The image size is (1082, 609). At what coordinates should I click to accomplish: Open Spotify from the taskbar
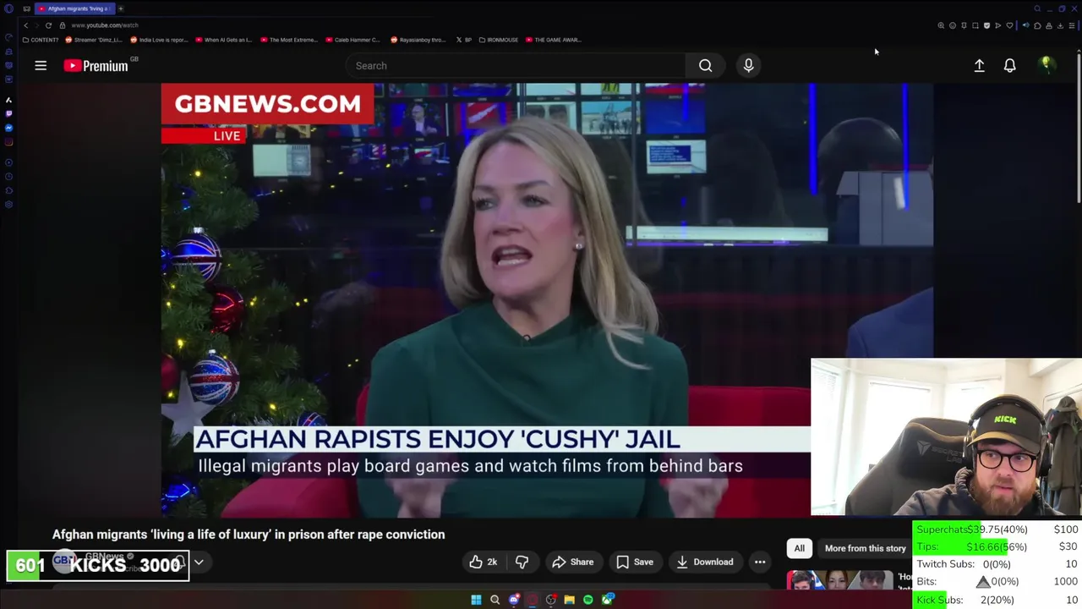point(588,600)
